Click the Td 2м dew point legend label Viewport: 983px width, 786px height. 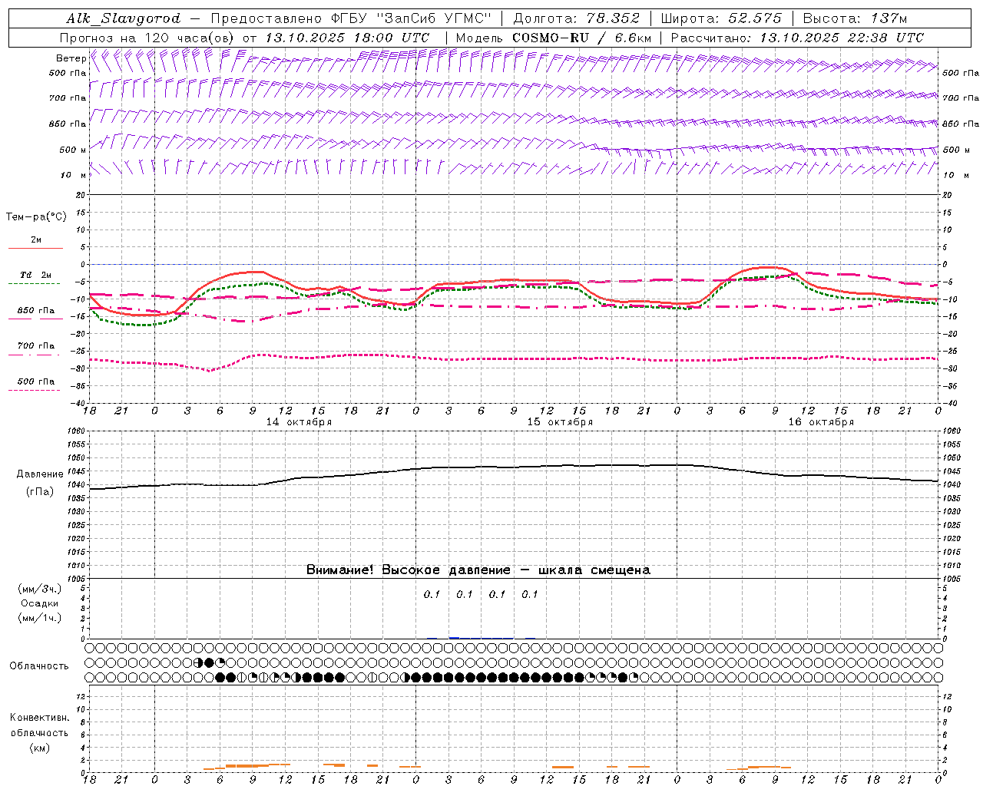[x=36, y=275]
